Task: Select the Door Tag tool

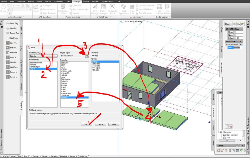Action: coord(12,23)
